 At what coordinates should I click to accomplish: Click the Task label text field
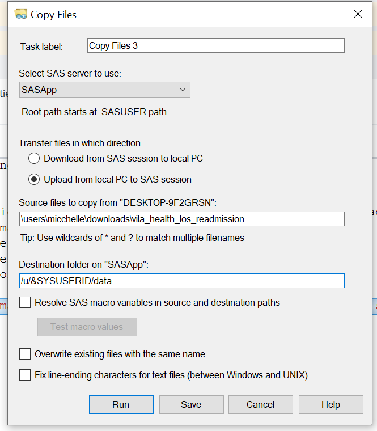tap(215, 45)
